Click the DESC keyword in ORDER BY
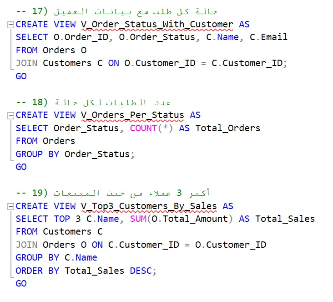 141,271
